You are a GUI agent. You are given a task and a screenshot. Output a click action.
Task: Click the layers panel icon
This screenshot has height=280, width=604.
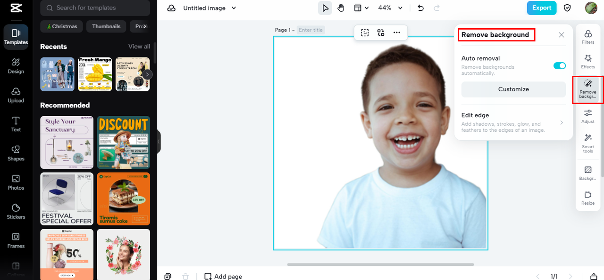click(594, 276)
